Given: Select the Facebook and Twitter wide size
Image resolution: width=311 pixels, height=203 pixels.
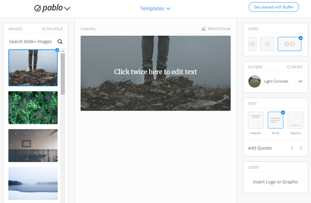Looking at the screenshot, I should click(x=289, y=44).
